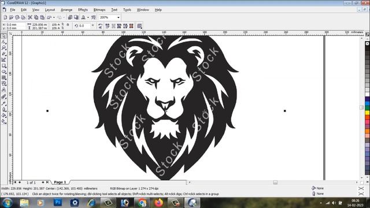Open the Windows Start button

pos(8,203)
